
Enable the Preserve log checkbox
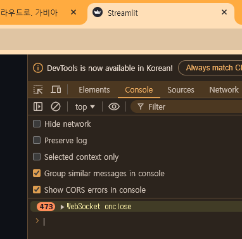tap(37, 140)
